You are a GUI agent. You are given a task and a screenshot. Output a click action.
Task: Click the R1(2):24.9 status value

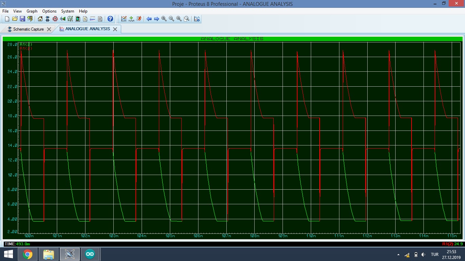pos(452,244)
